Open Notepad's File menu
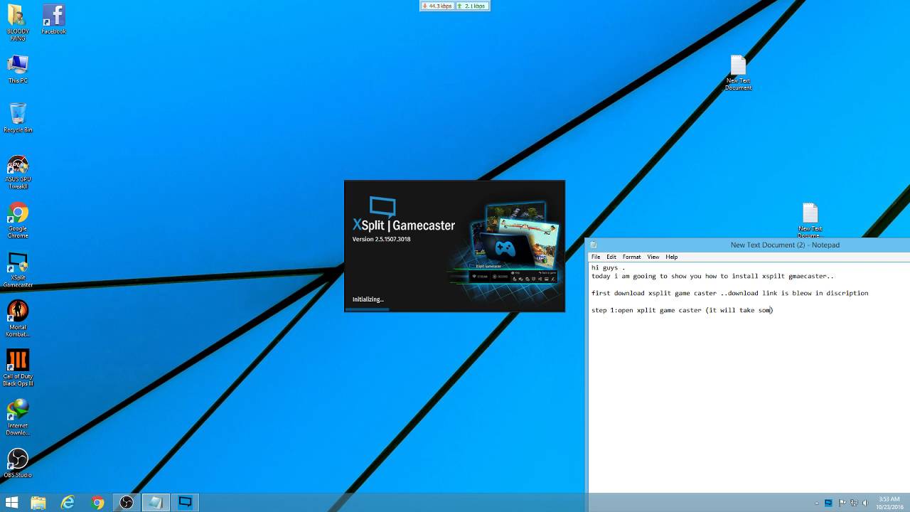 click(596, 257)
